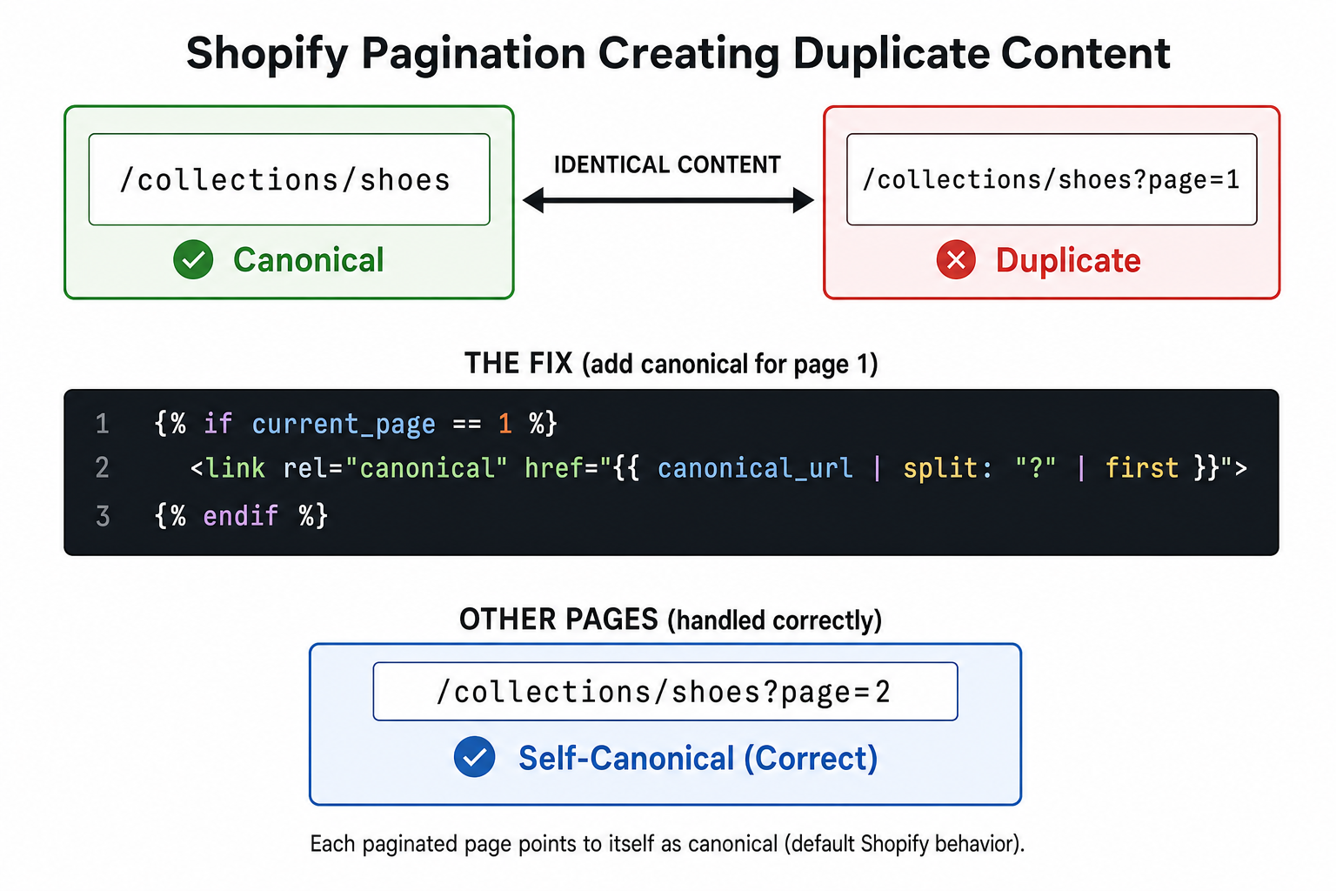Click the rel="canonical" attribute in code
This screenshot has height=891, width=1336.
tap(396, 468)
